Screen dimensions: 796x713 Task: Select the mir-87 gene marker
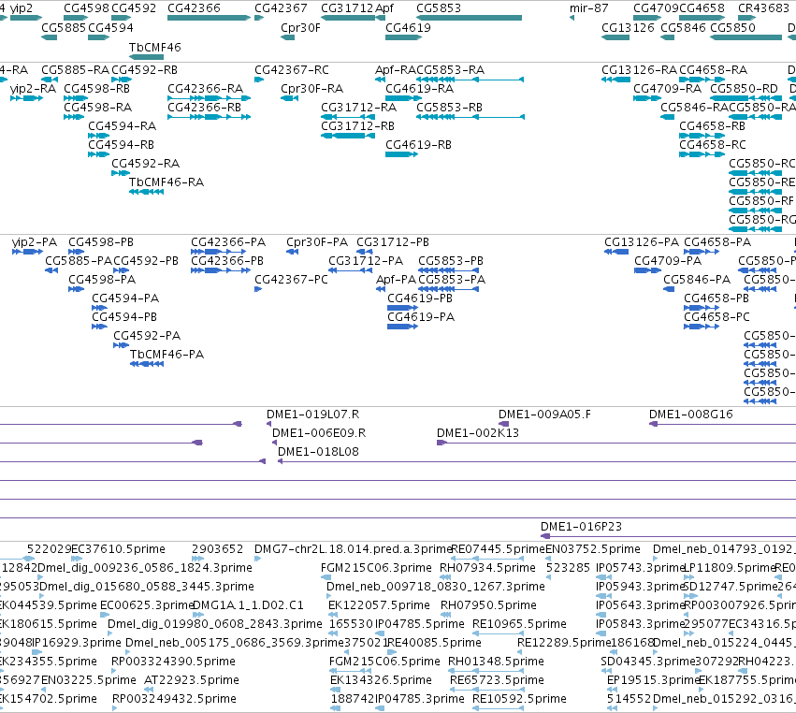click(x=572, y=18)
